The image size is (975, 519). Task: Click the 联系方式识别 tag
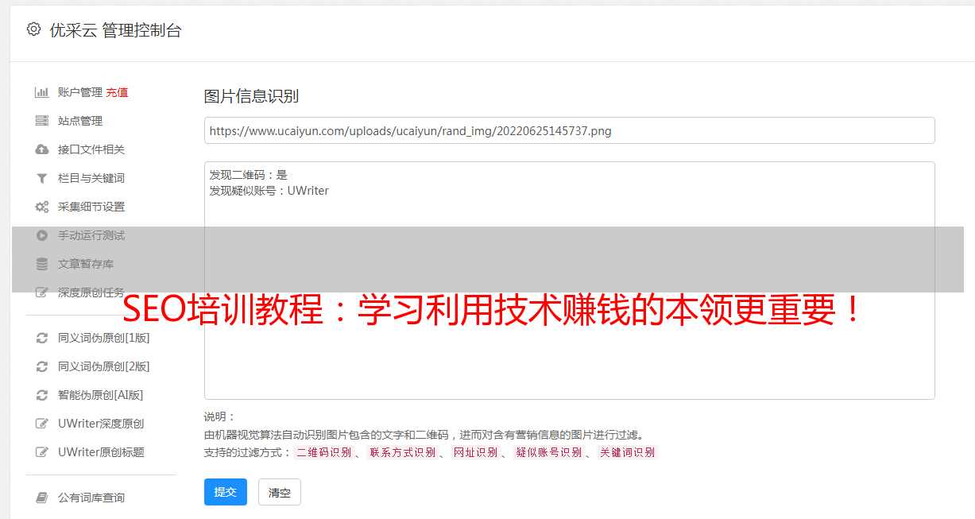point(402,452)
